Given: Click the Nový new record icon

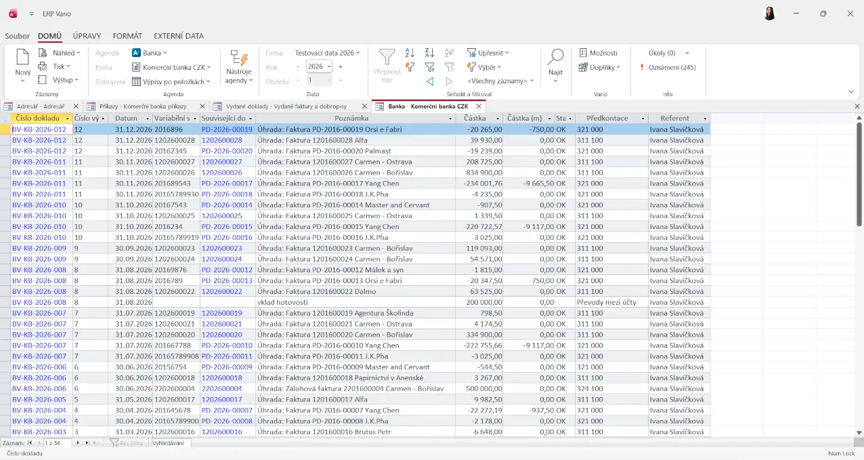Looking at the screenshot, I should point(23,58).
